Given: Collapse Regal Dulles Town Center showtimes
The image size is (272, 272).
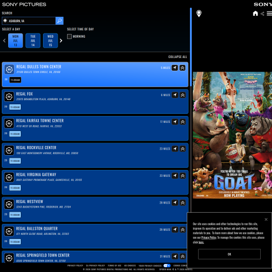Looking at the screenshot, I should pyautogui.click(x=182, y=68).
